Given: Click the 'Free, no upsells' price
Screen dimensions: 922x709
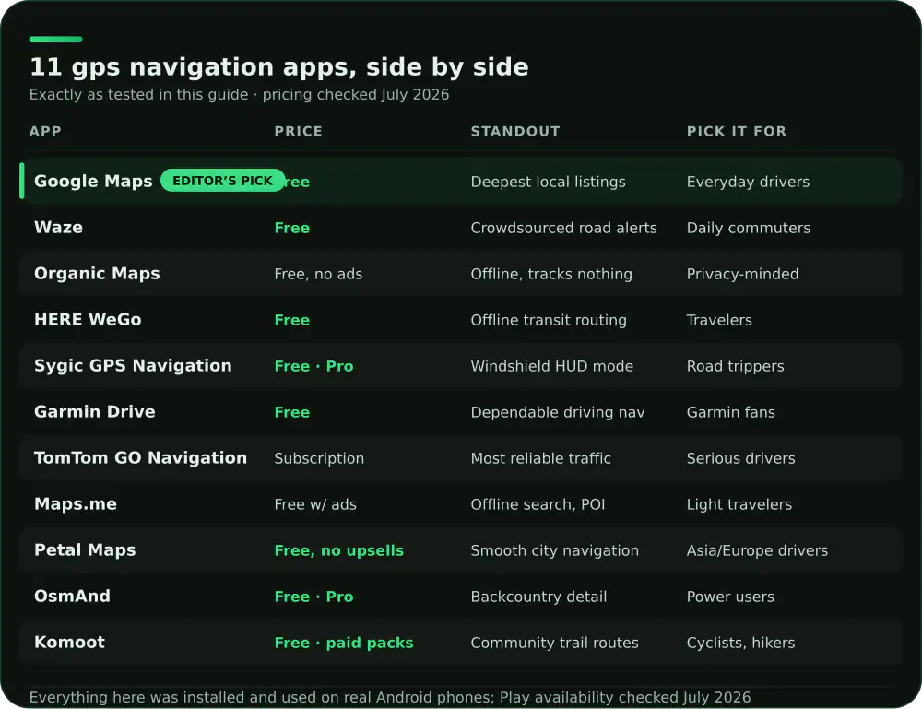Looking at the screenshot, I should pyautogui.click(x=338, y=550).
